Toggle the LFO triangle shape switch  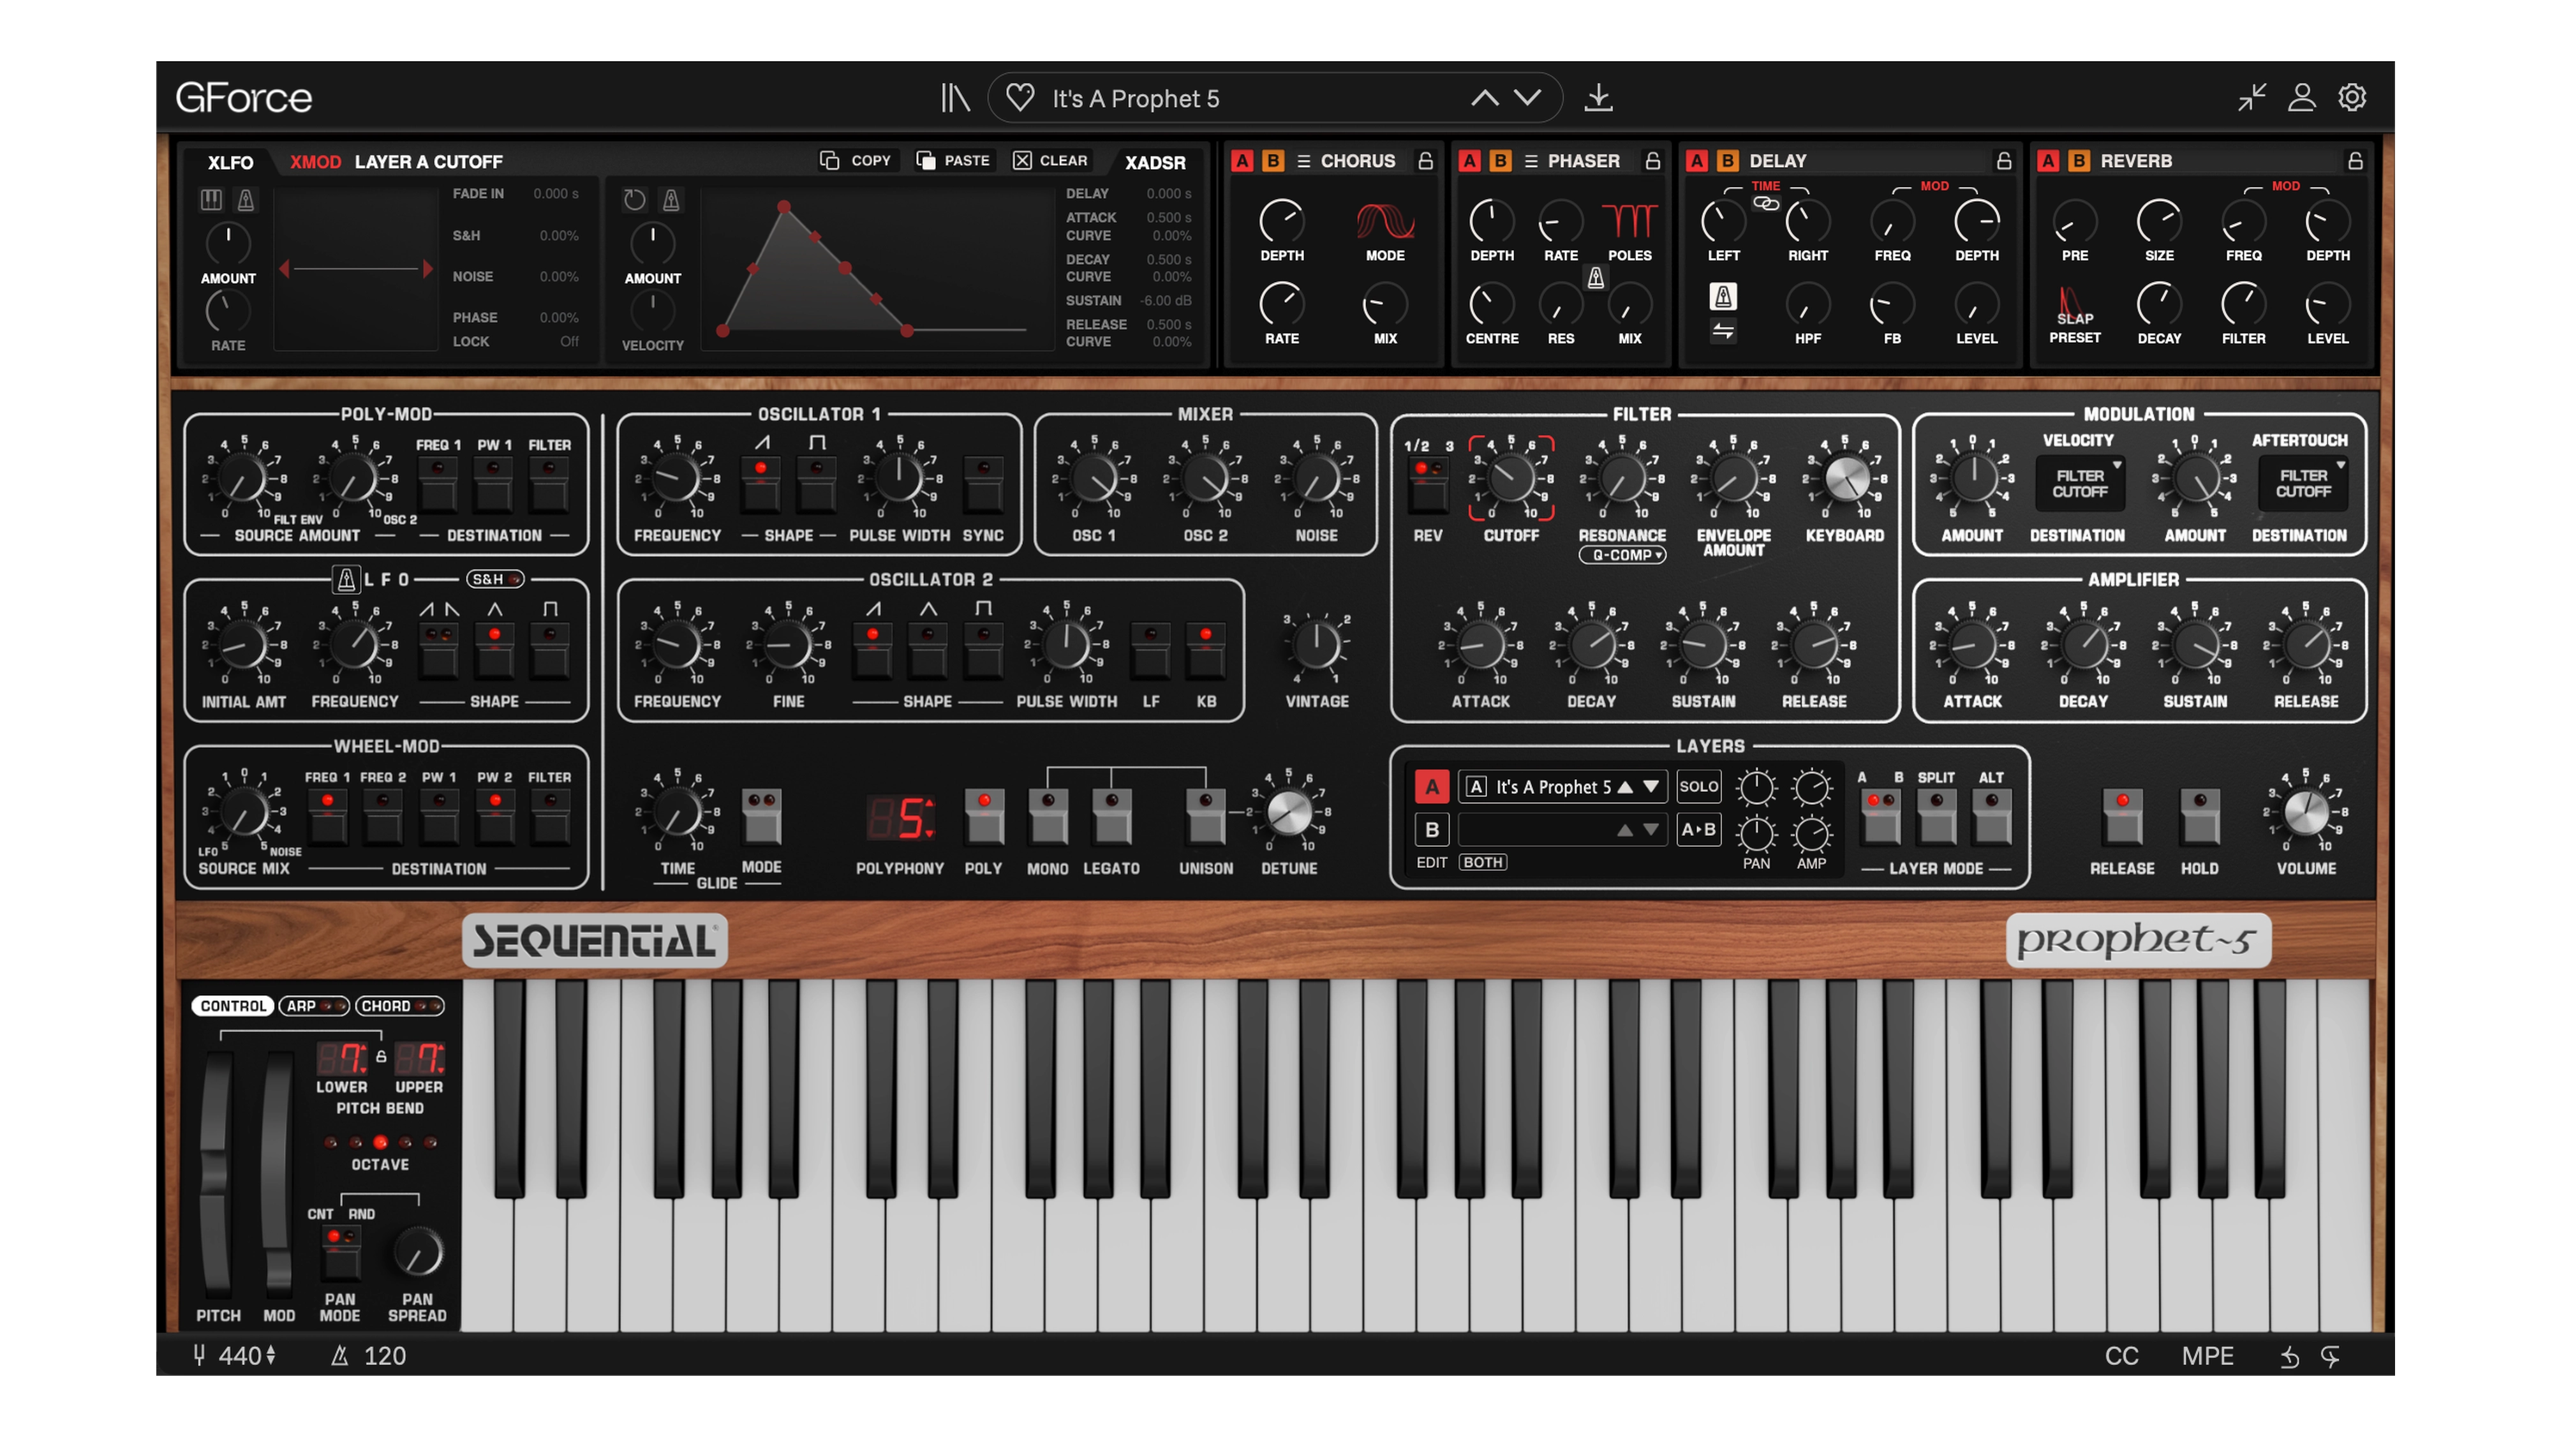point(494,650)
